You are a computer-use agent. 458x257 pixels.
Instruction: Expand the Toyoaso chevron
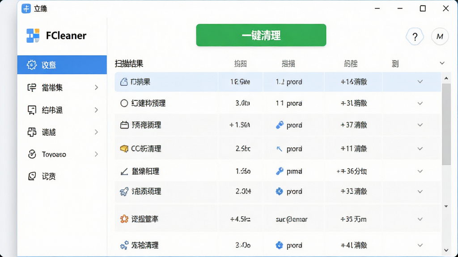(97, 154)
